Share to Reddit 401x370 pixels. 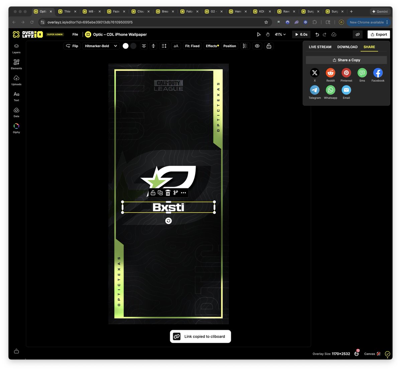[330, 73]
